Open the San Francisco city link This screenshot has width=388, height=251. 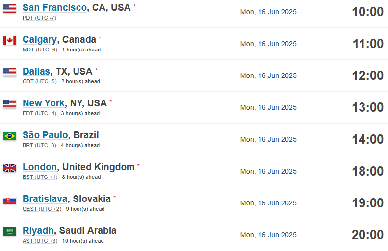(x=54, y=7)
